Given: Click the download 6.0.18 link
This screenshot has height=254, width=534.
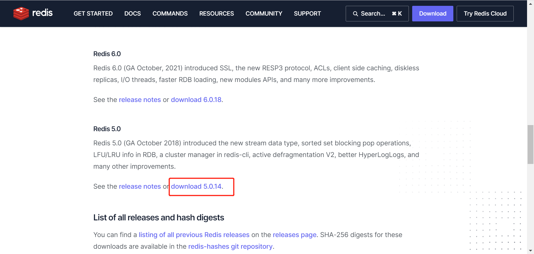Looking at the screenshot, I should click(x=196, y=100).
